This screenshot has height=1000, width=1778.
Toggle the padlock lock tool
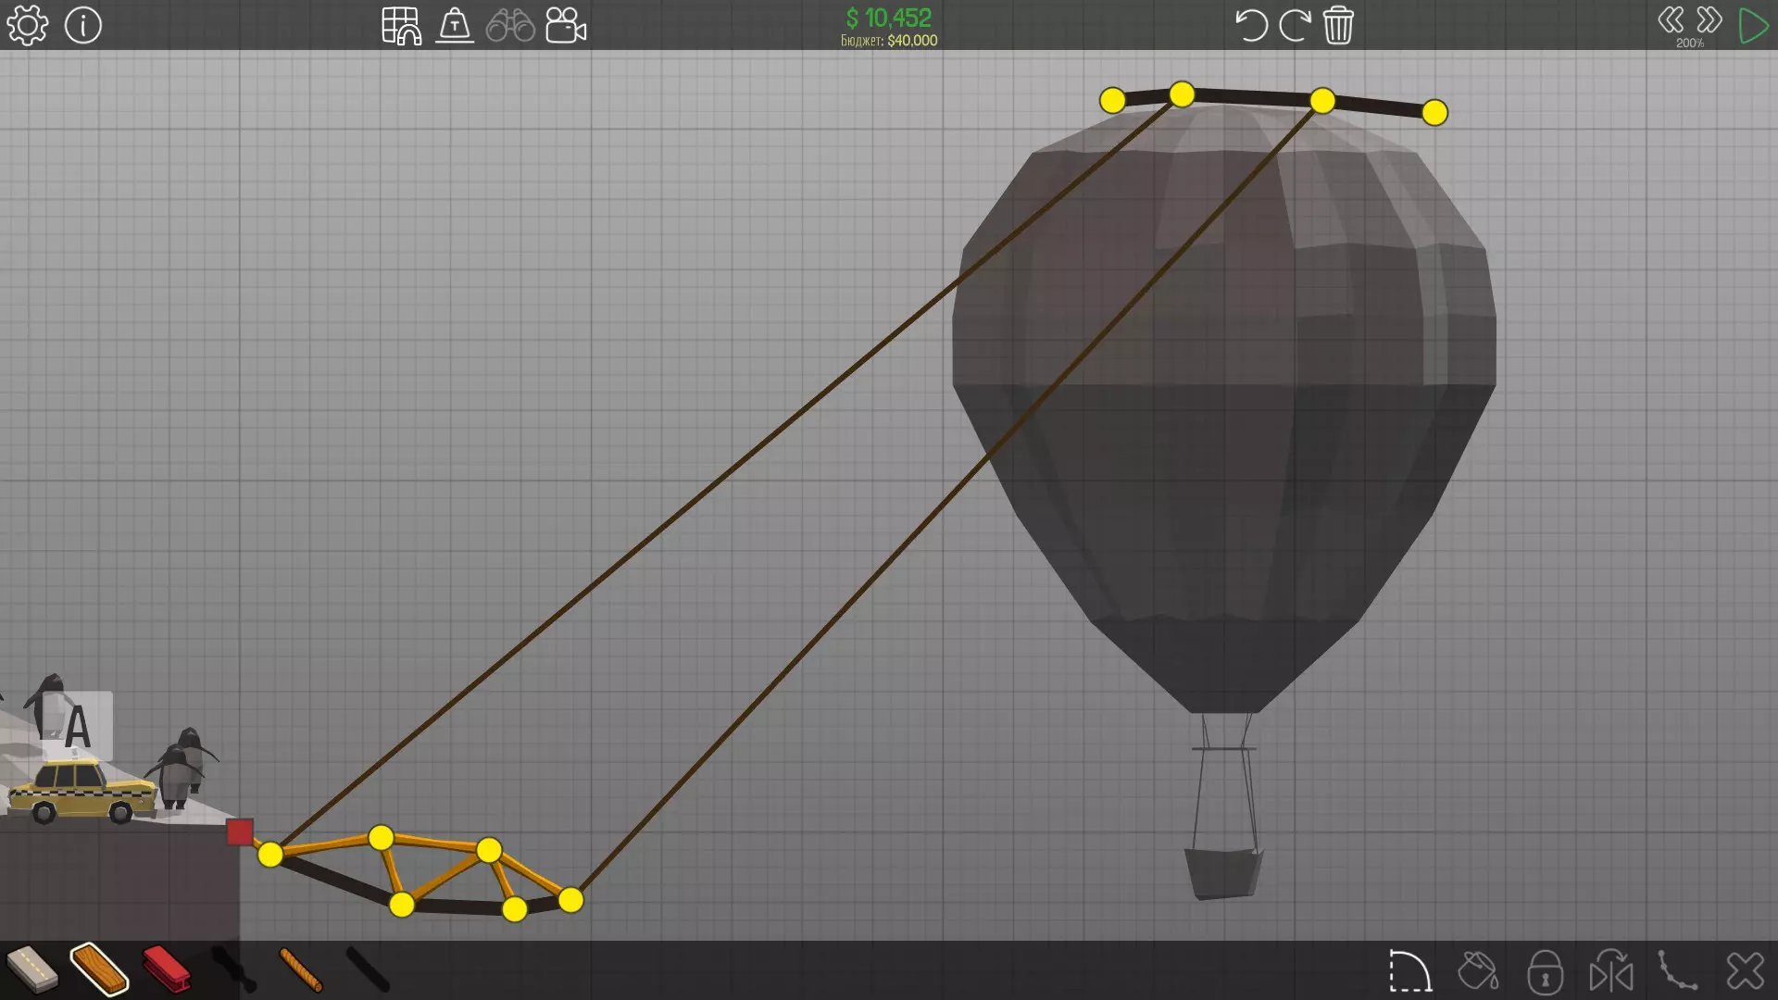pos(1545,971)
